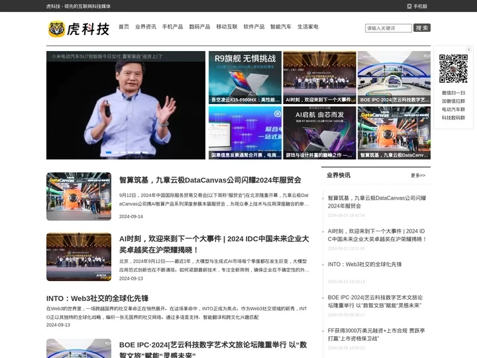Open headline 智算筑基，九章云极DataCanvas公司闪耀2024年服贸会
477x358 pixels.
[x=210, y=180]
